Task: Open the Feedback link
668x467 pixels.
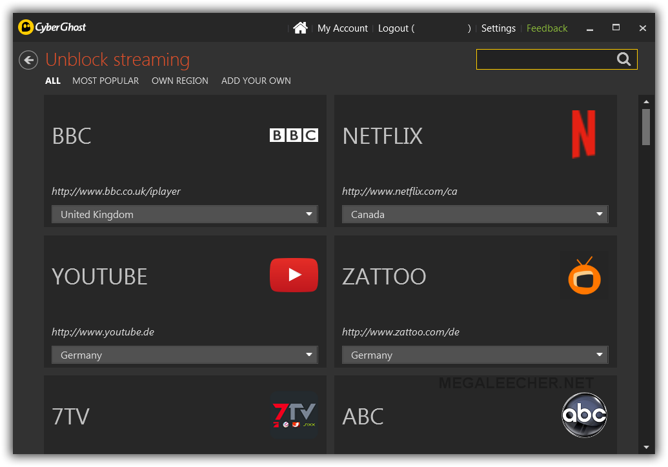Action: [x=547, y=28]
